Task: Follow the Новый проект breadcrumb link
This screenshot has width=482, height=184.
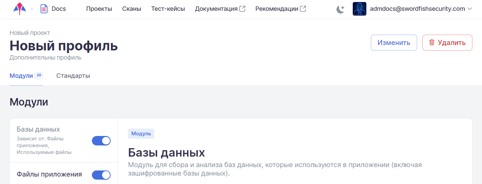Action: (30, 33)
